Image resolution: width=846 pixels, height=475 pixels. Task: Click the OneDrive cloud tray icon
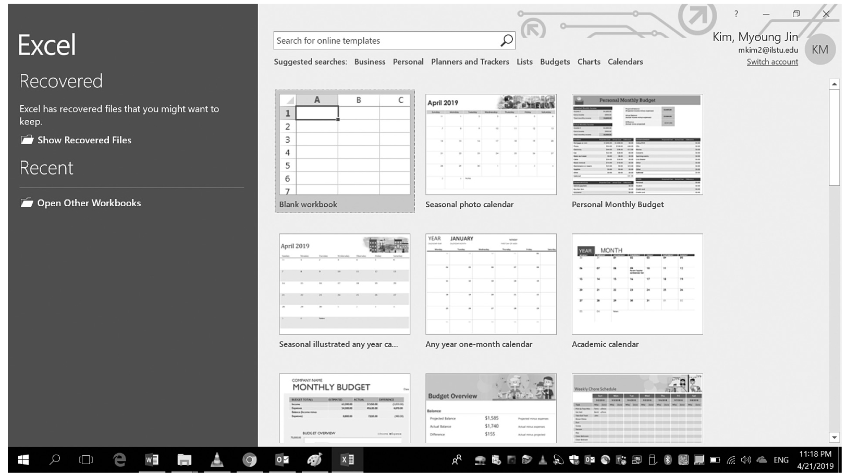762,460
